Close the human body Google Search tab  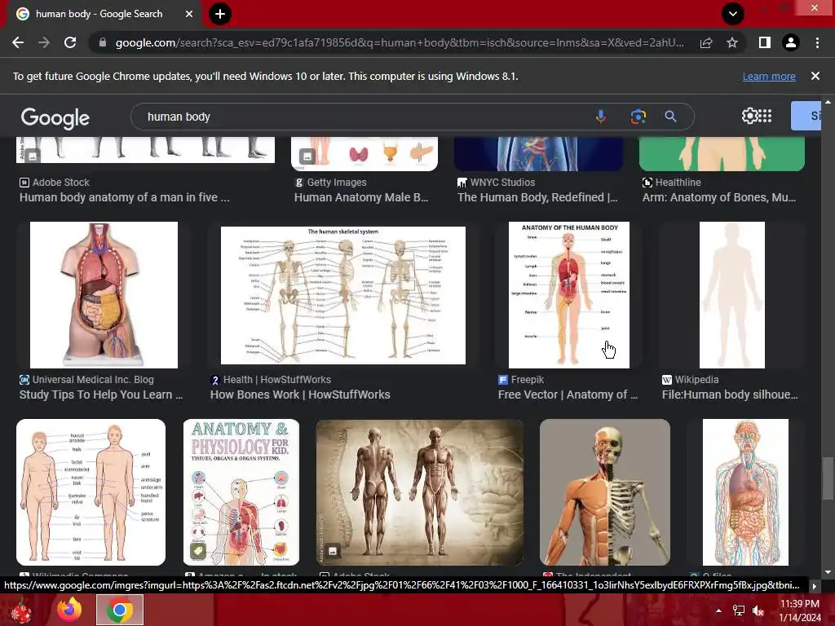(x=189, y=14)
